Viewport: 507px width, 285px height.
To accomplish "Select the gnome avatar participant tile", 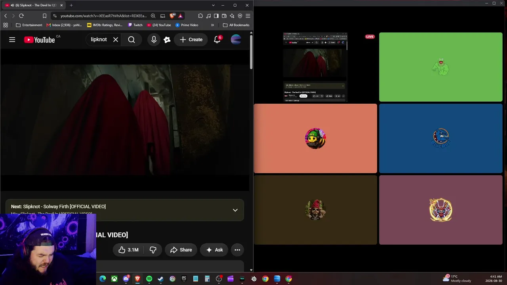I will (x=315, y=210).
